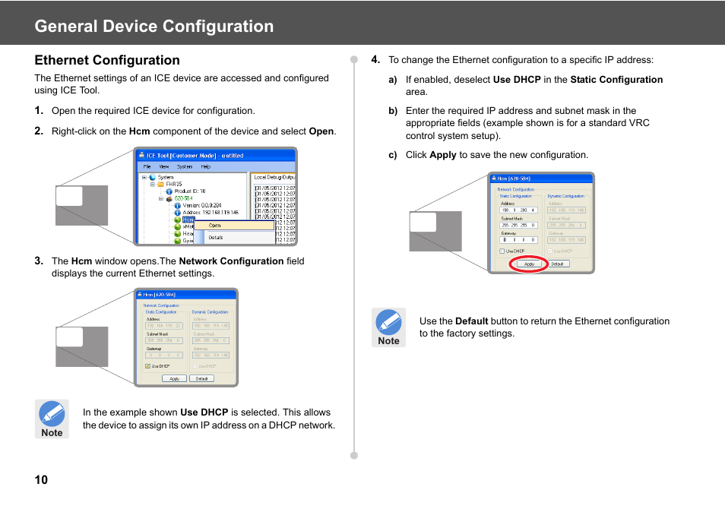Image resolution: width=725 pixels, height=512 pixels.
Task: Click the green status icon beside xMot
Action: (178, 226)
